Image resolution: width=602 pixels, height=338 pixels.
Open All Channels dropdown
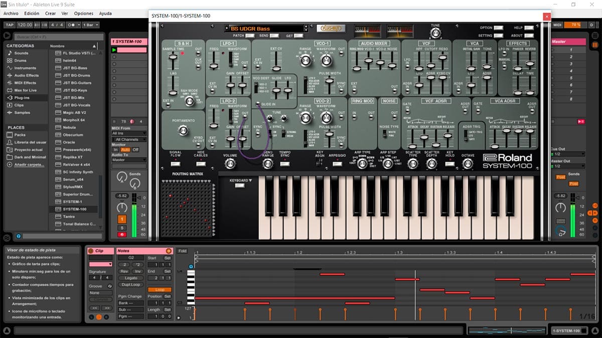click(x=129, y=139)
